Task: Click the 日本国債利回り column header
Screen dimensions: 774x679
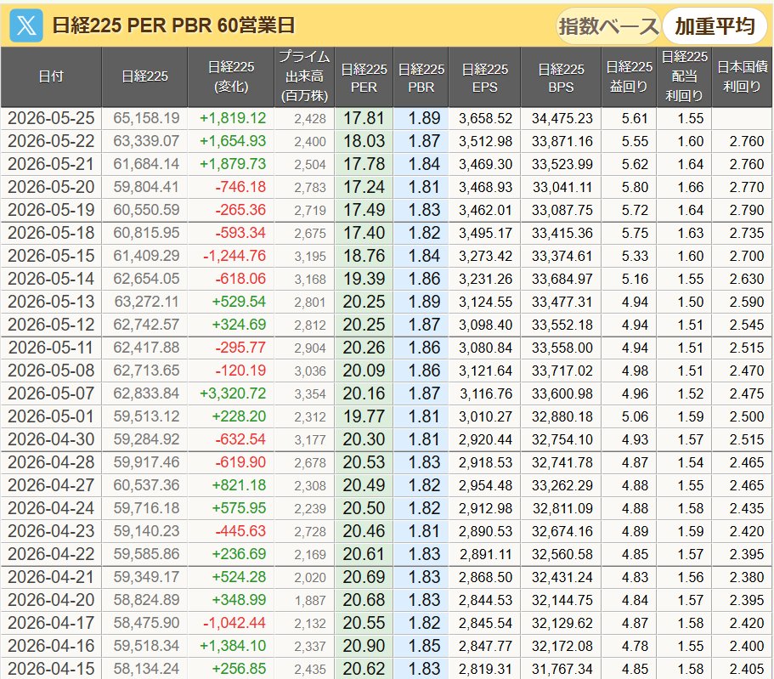Action: [x=743, y=76]
